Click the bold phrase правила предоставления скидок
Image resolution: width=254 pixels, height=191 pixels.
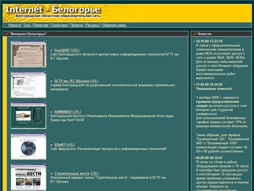[217, 104]
